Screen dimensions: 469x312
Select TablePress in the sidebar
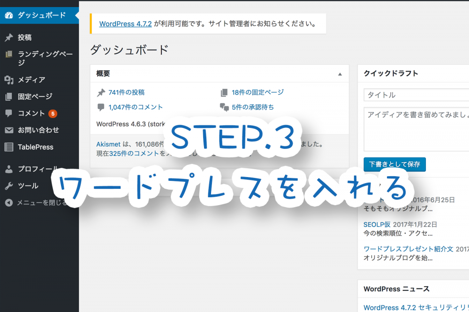coord(35,147)
